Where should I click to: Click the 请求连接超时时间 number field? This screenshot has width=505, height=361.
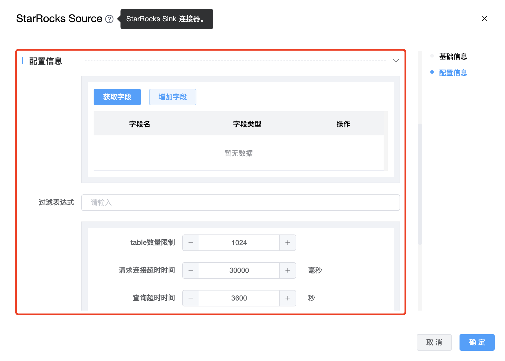pyautogui.click(x=239, y=270)
